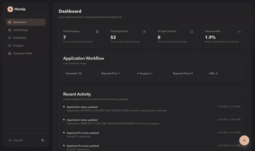Click the HireUp logo avatar

click(x=10, y=9)
